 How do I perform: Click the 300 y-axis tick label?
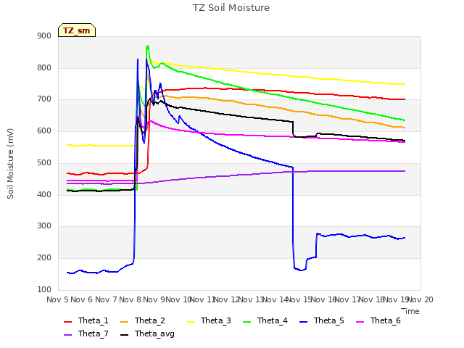(x=44, y=226)
